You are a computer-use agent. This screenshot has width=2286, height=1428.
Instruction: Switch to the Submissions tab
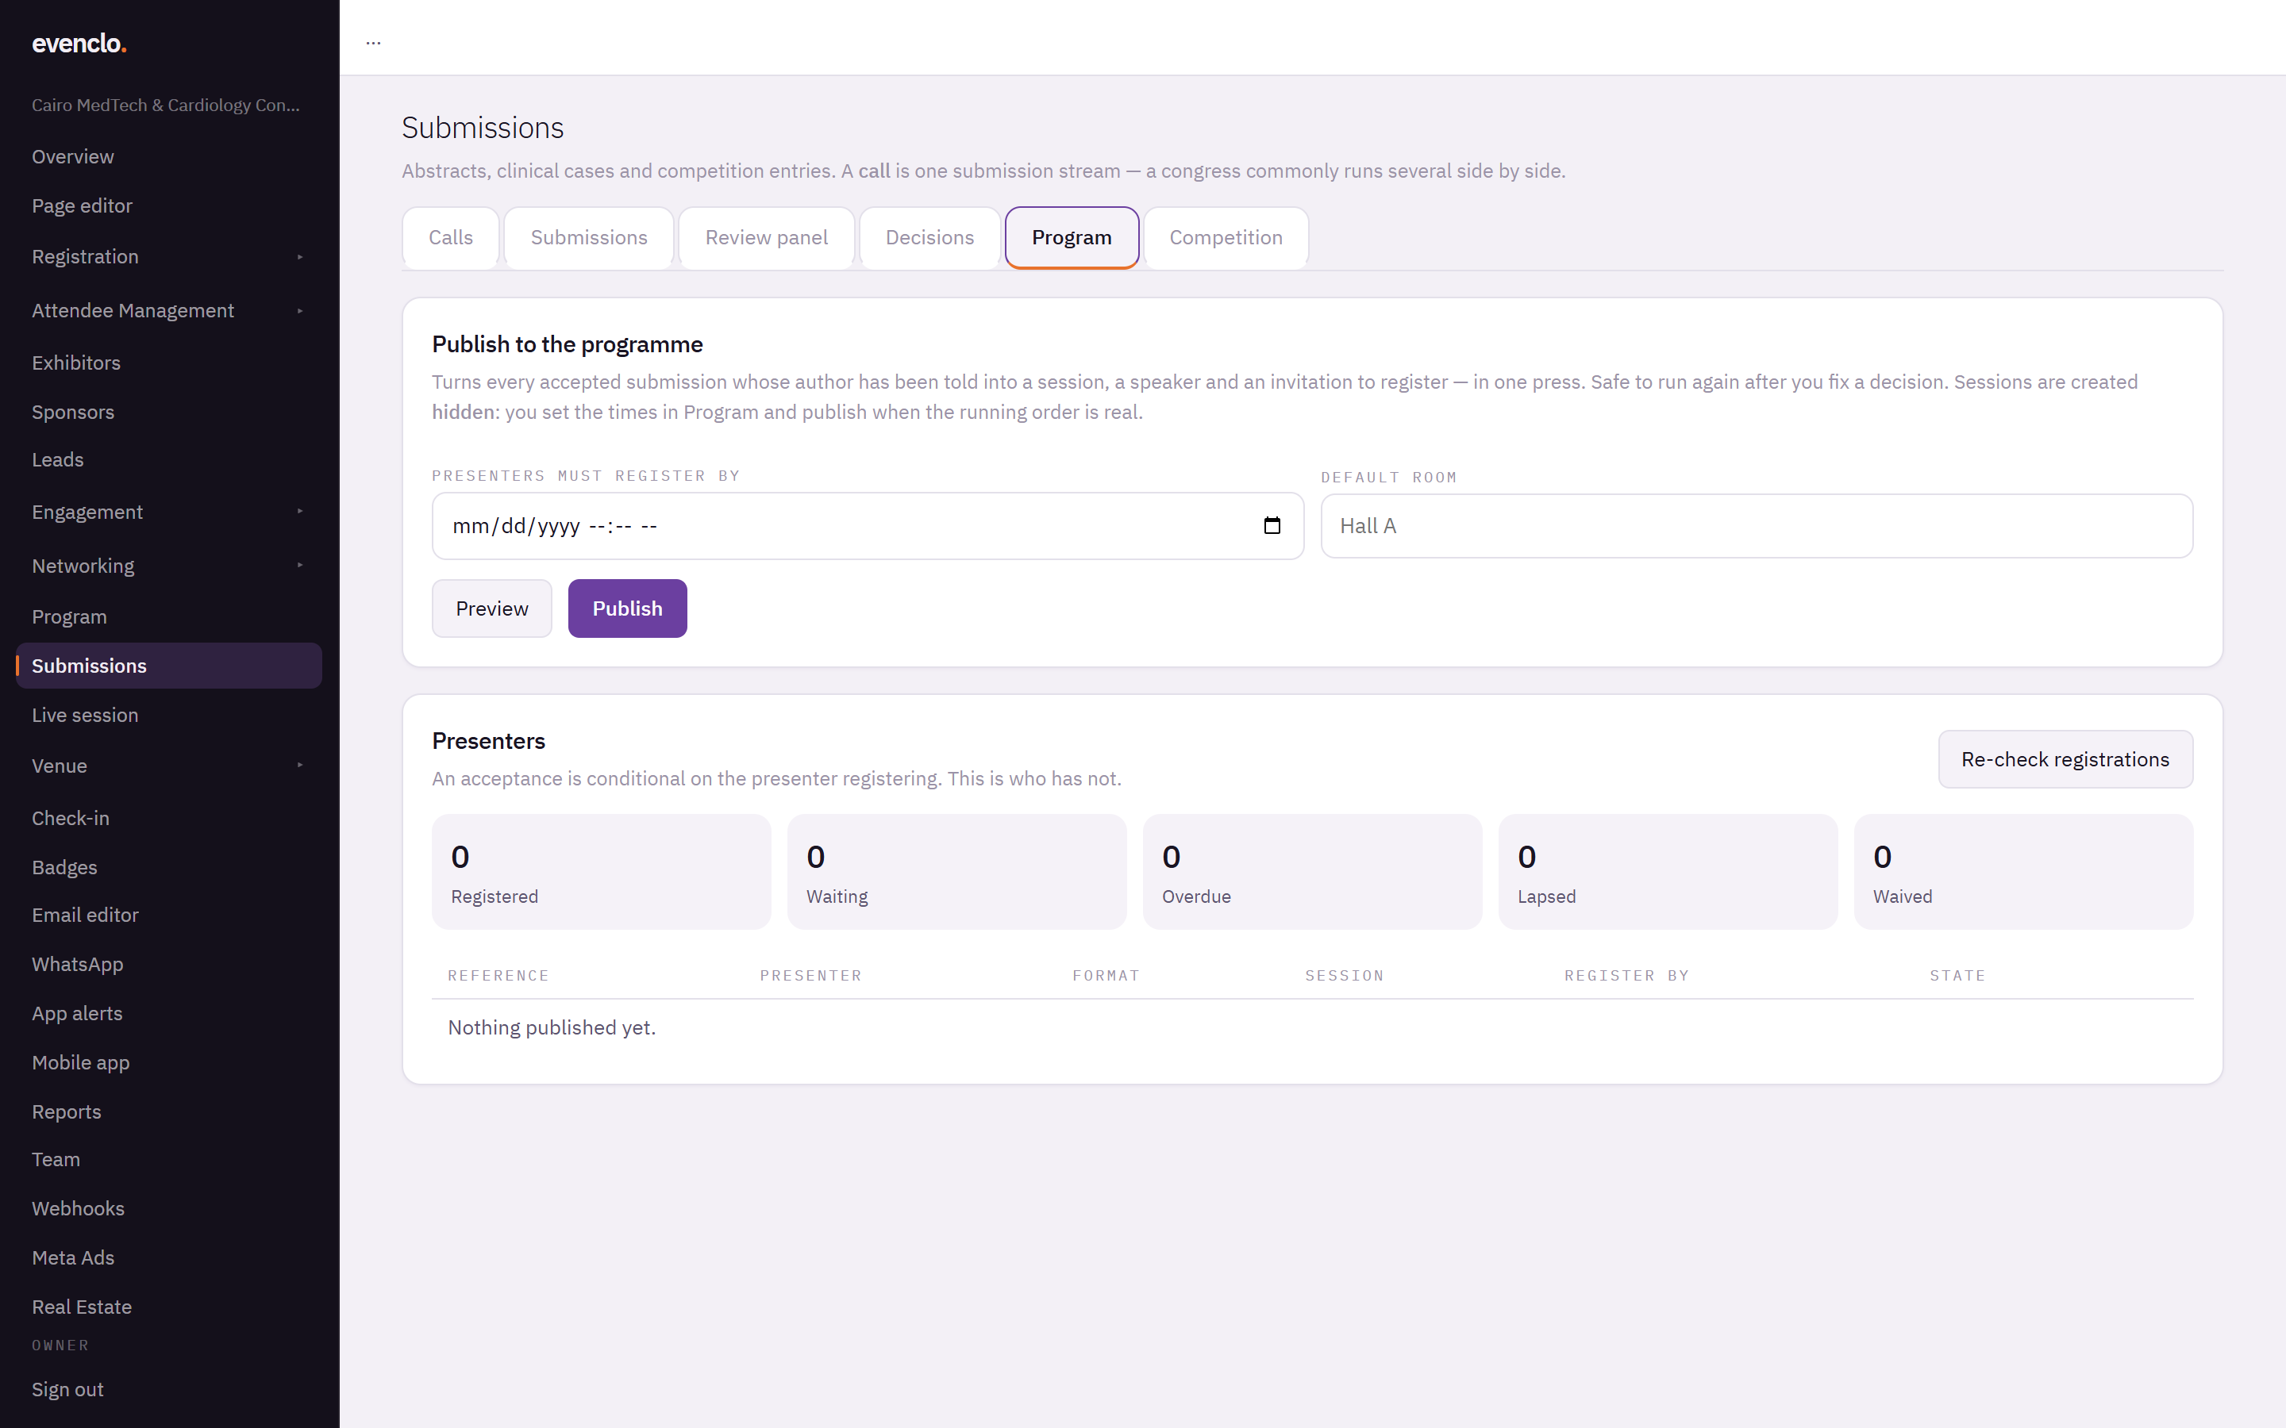pos(588,238)
